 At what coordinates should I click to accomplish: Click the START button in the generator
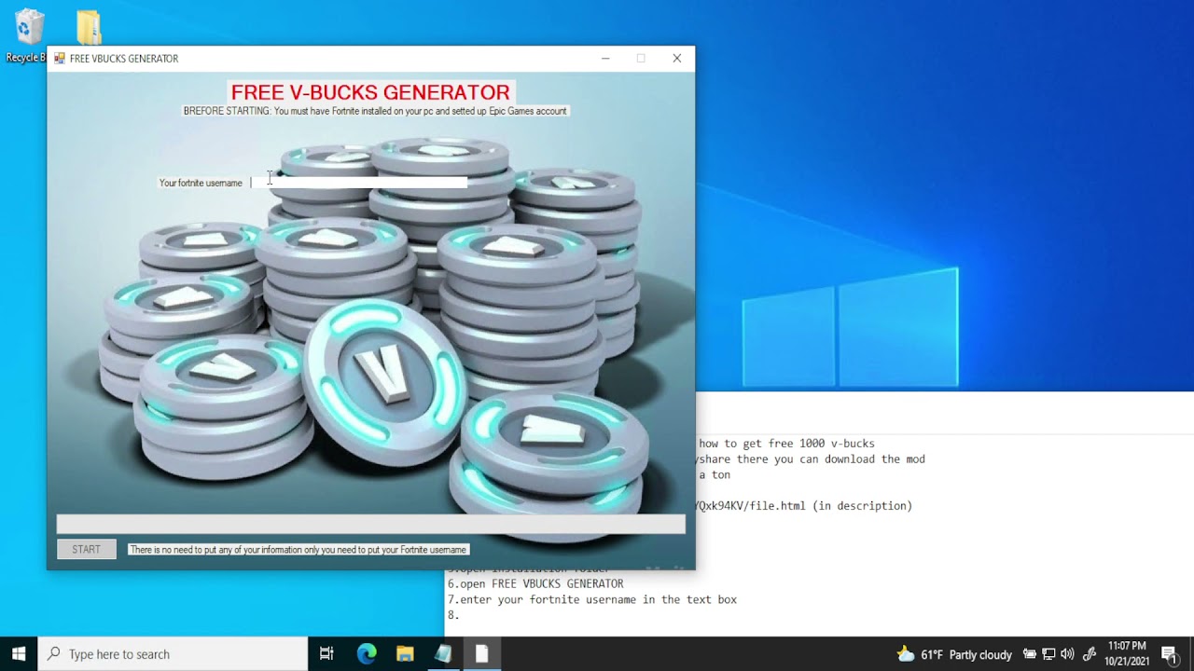[x=86, y=550]
